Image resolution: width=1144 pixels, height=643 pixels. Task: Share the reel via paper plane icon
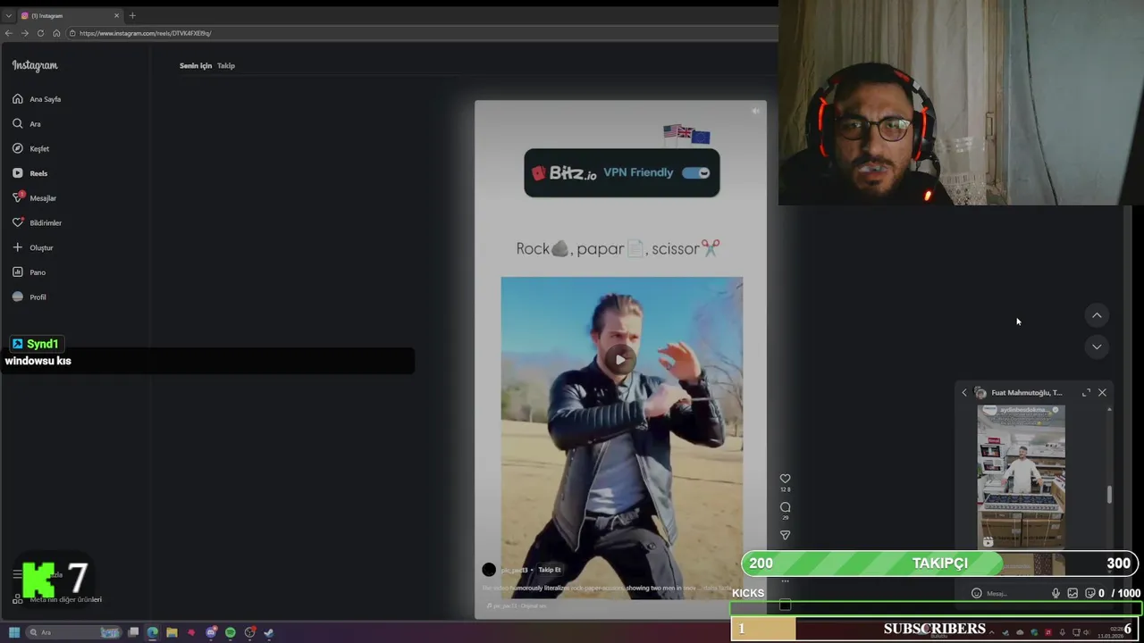click(785, 536)
